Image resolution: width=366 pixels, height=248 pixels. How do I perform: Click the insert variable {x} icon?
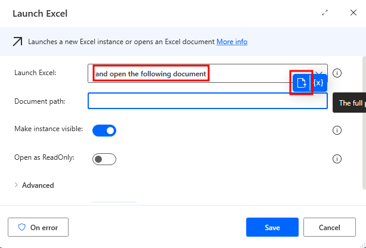coord(318,83)
